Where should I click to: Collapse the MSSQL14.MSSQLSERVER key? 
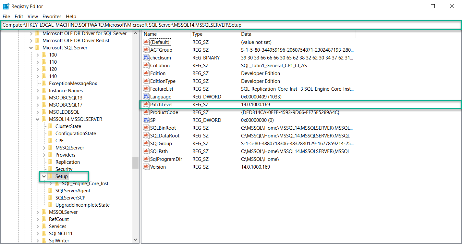pos(37,119)
